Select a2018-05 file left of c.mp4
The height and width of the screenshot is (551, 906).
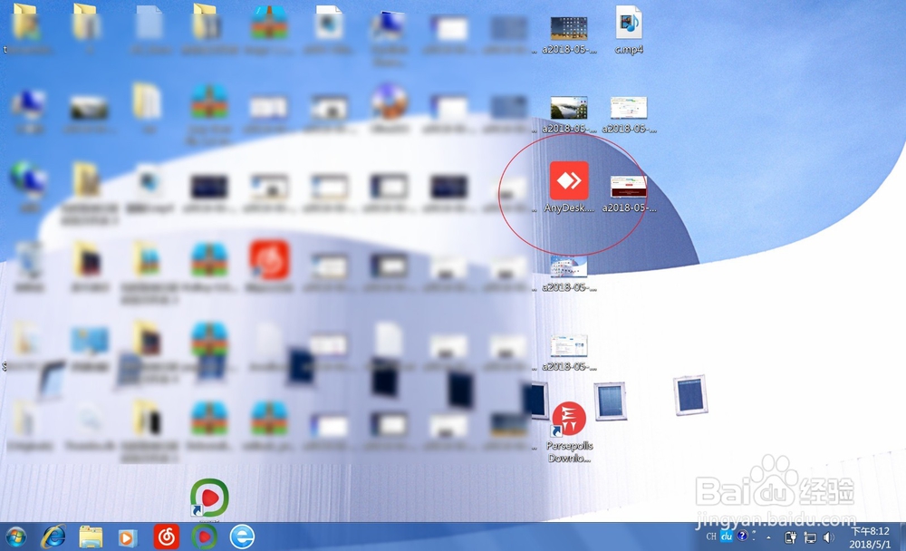coord(569,34)
